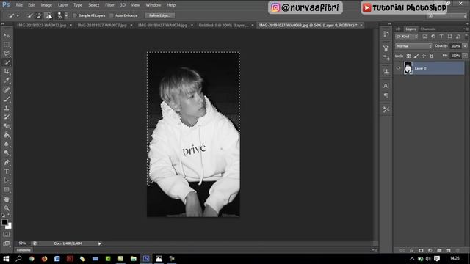Viewport: 470px width, 264px height.
Task: Select the Zoom tool
Action: point(7,208)
